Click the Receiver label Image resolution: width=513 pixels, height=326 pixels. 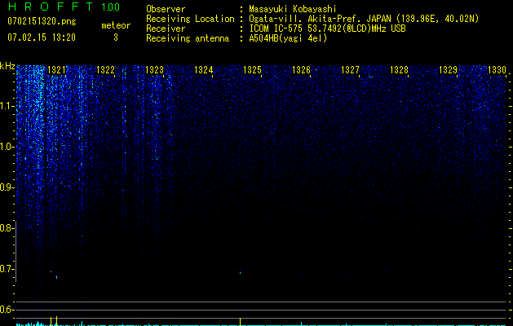166,29
